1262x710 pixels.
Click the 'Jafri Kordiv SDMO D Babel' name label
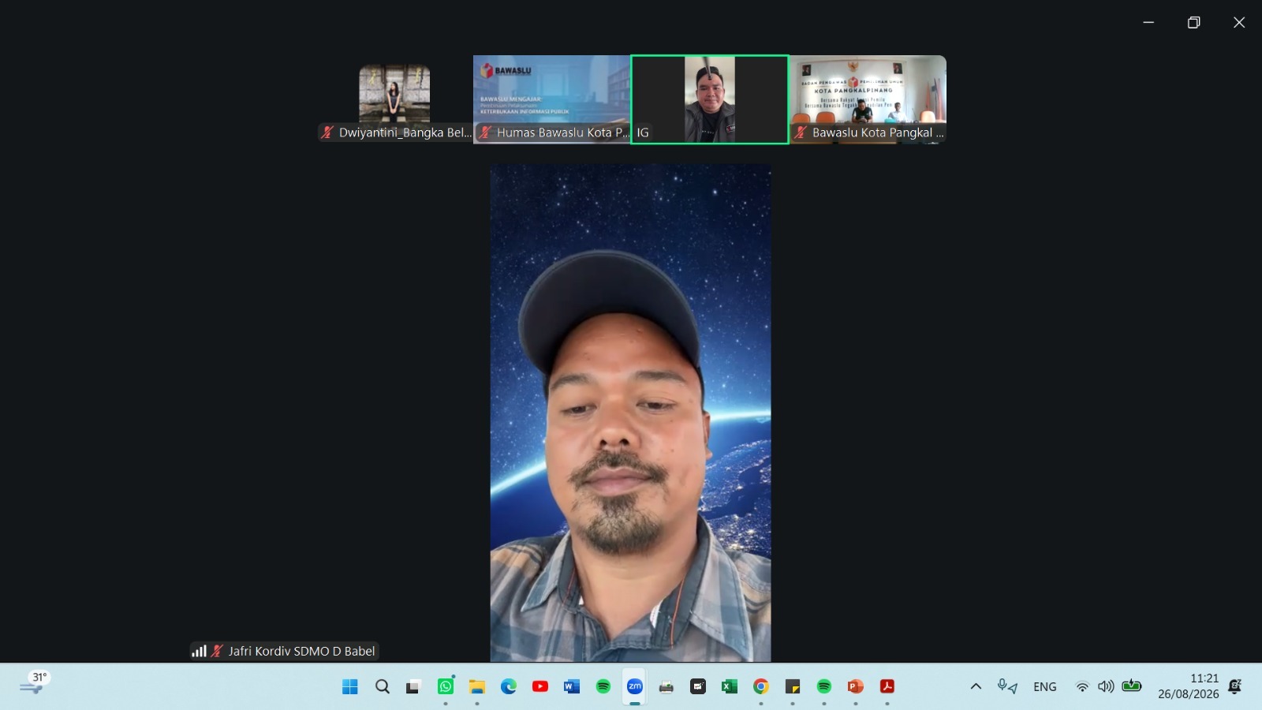tap(302, 652)
